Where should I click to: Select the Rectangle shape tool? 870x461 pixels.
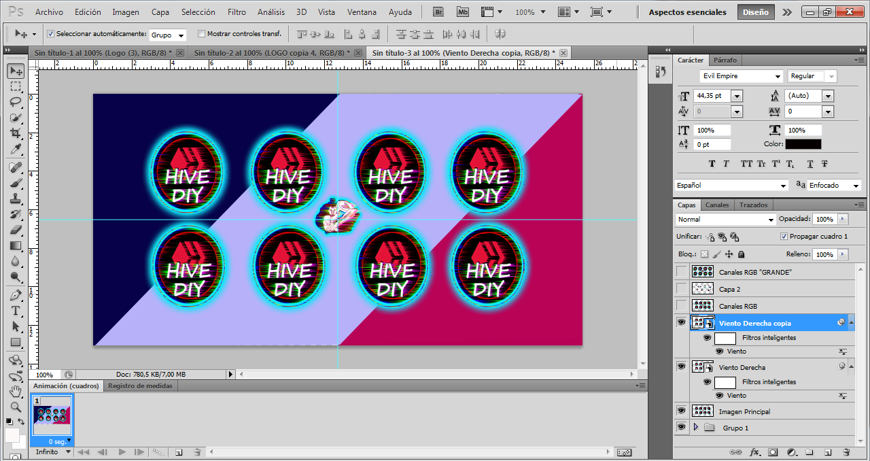click(x=16, y=342)
